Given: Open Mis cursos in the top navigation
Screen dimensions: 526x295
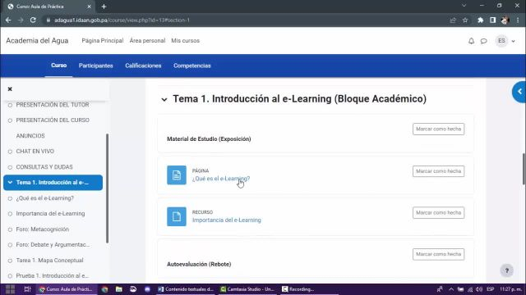Looking at the screenshot, I should [x=185, y=40].
